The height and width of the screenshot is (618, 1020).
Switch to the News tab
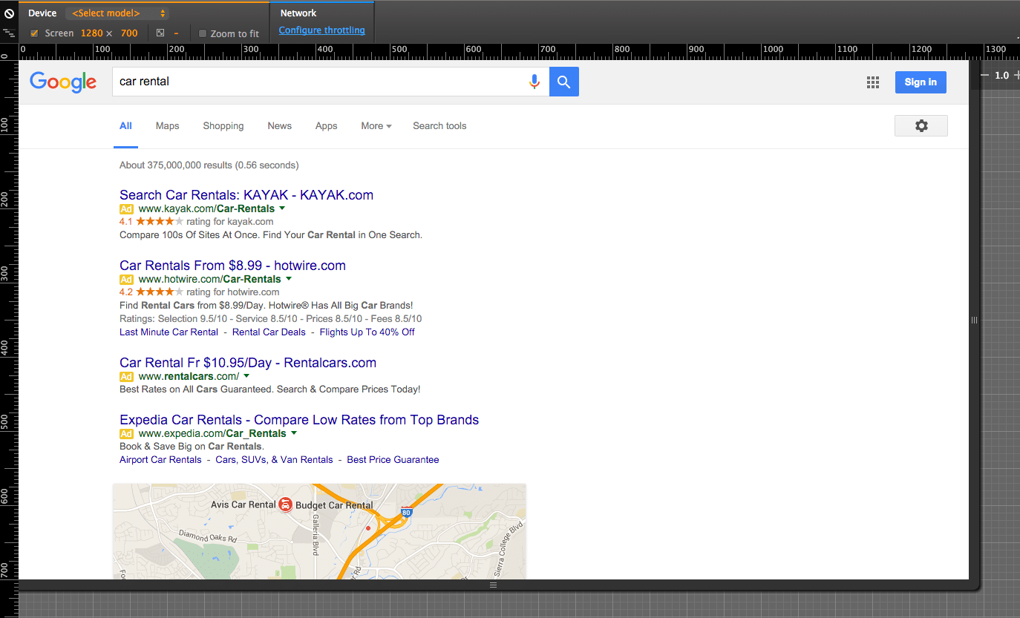click(x=280, y=126)
